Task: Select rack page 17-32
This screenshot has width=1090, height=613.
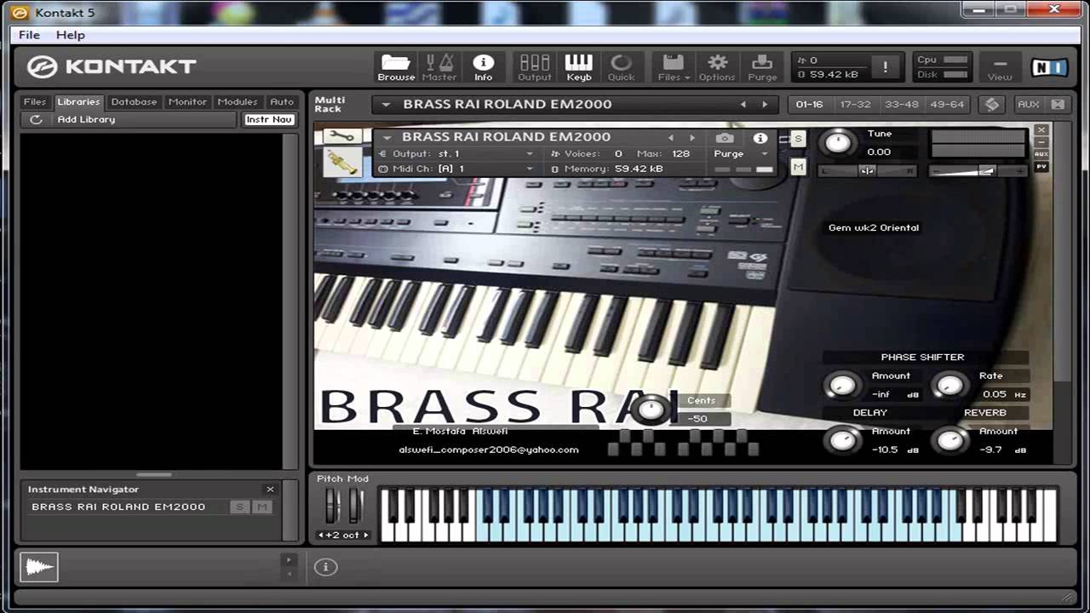Action: click(x=855, y=104)
